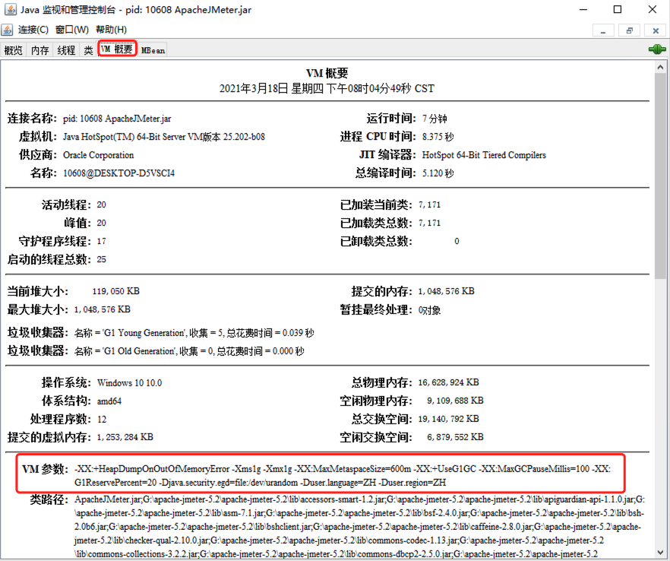670x561 pixels.
Task: Click the vertical scrollbar up arrow
Action: pyautogui.click(x=660, y=68)
